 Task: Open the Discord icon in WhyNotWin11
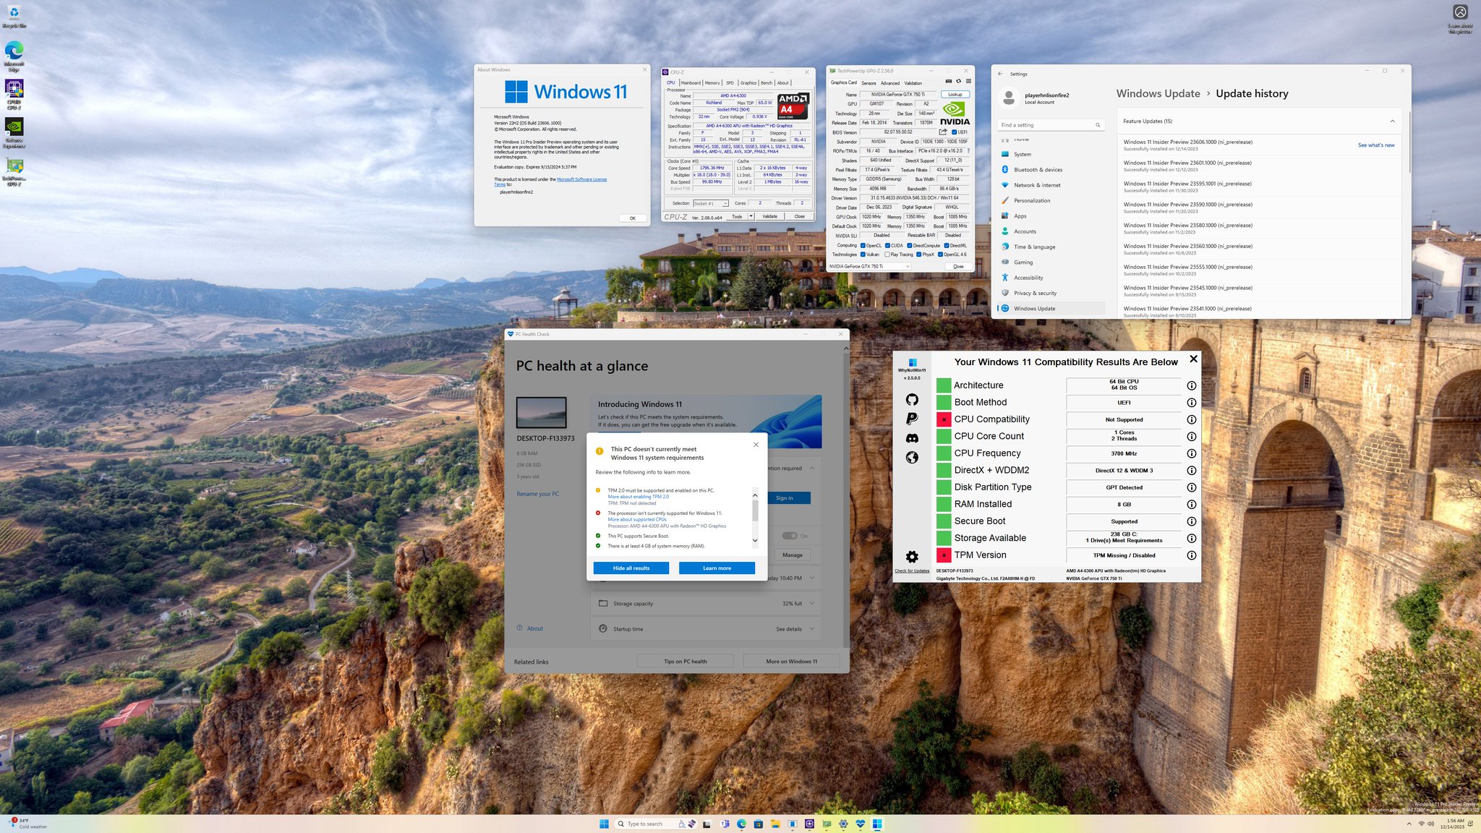[x=912, y=438]
